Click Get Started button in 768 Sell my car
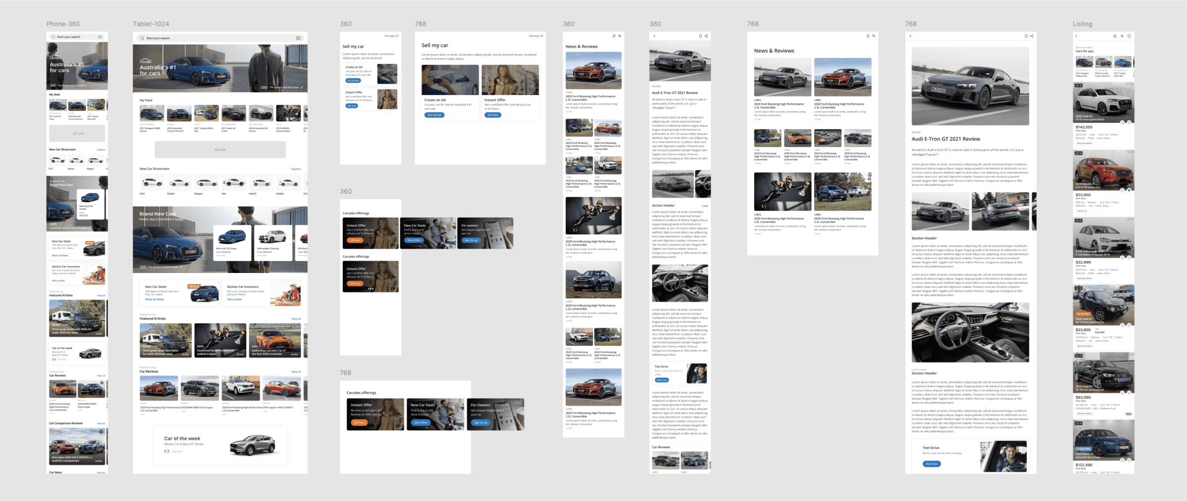Screen dimensions: 1187x501 (434, 115)
